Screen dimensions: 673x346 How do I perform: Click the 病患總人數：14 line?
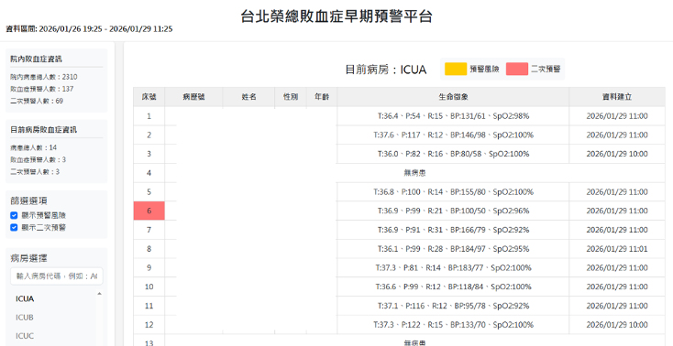point(34,148)
